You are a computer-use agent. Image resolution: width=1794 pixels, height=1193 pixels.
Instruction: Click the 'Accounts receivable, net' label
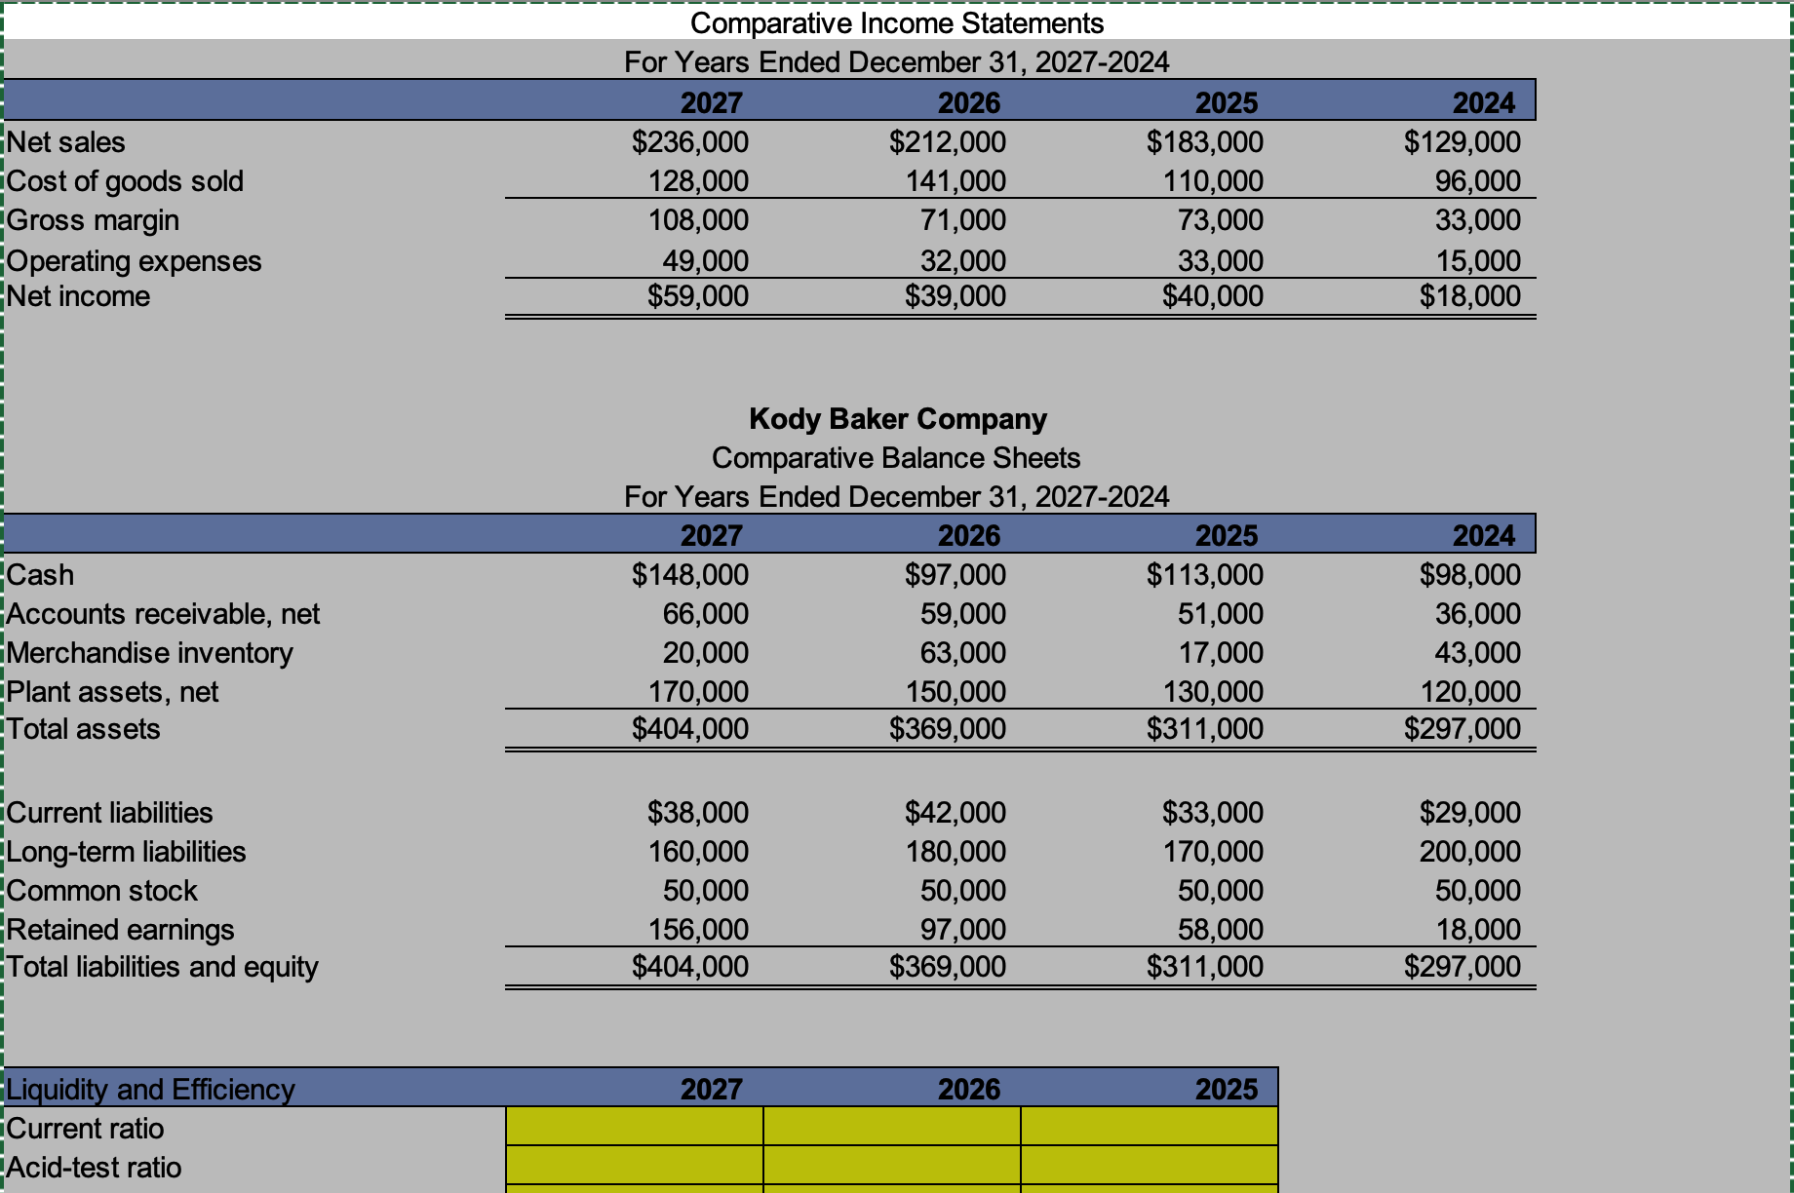pyautogui.click(x=163, y=614)
